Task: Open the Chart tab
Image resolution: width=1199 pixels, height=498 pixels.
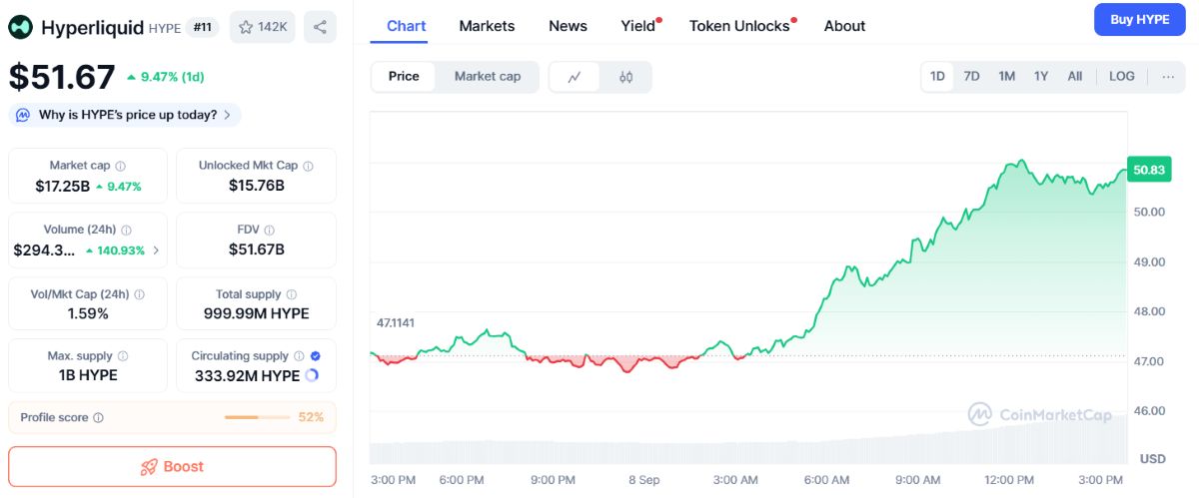Action: [407, 26]
